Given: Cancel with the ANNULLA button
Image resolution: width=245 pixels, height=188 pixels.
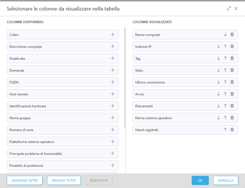Looking at the screenshot, I should (226, 180).
